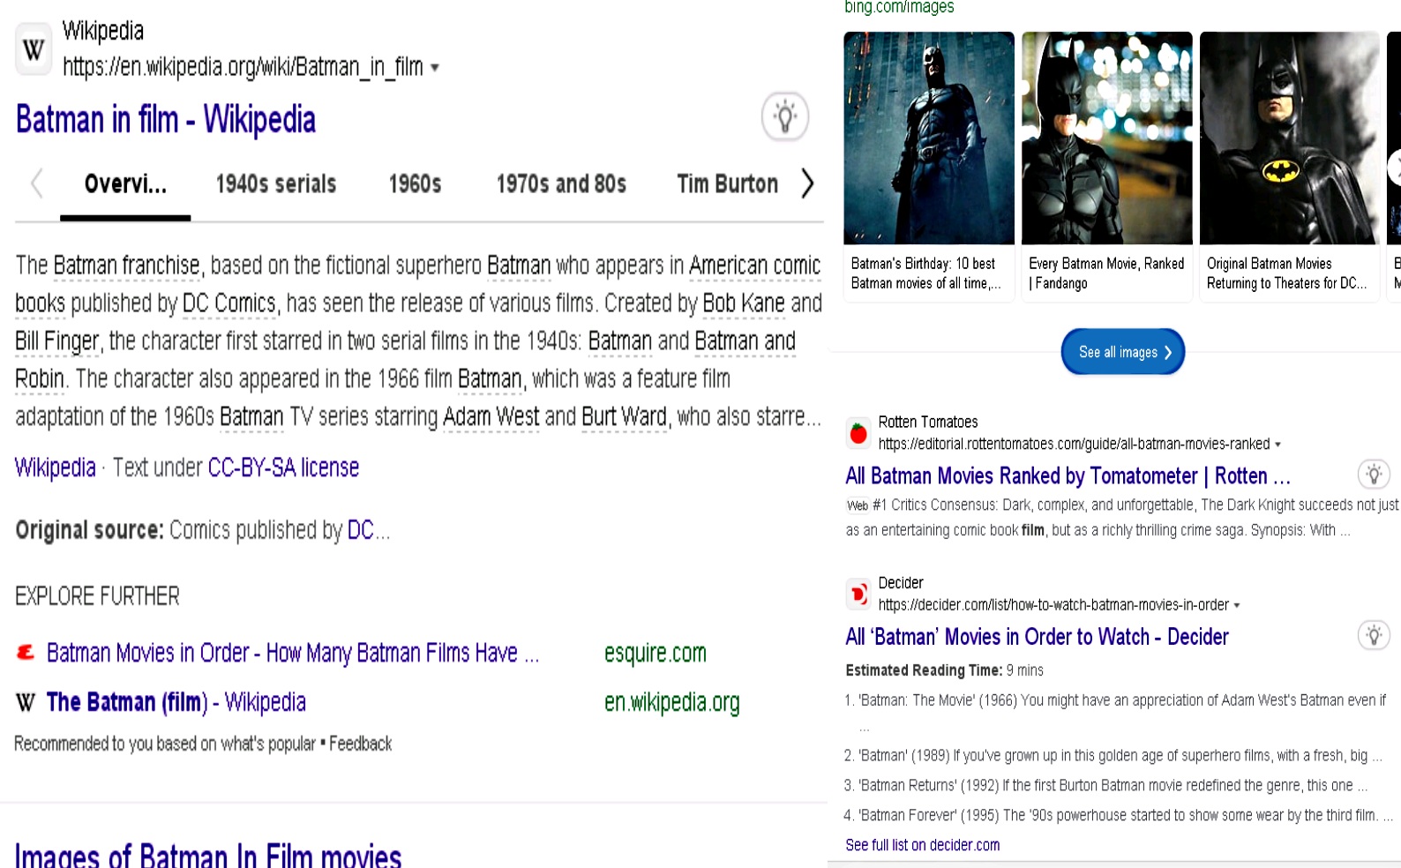The width and height of the screenshot is (1401, 868).
Task: Open The Batman (film) - Wikipedia link
Action: (x=176, y=702)
